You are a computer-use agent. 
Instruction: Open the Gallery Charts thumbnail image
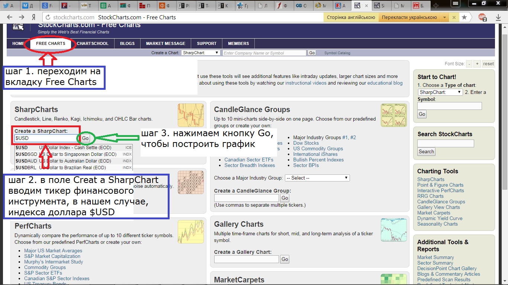pyautogui.click(x=393, y=230)
